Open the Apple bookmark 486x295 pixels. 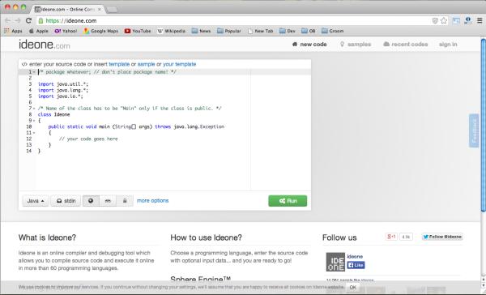click(38, 31)
